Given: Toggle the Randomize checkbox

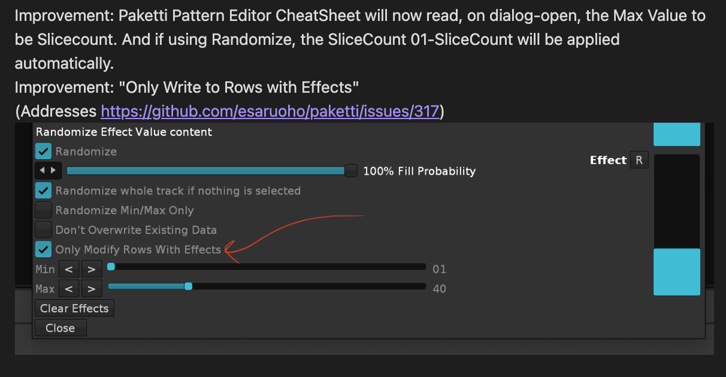Looking at the screenshot, I should 43,151.
